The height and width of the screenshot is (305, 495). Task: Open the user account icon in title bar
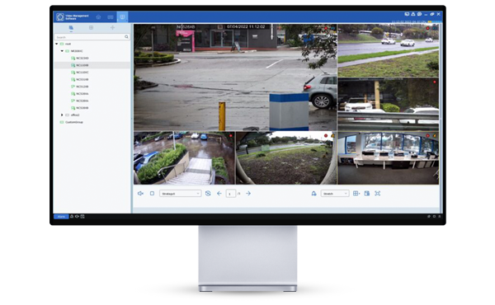pyautogui.click(x=413, y=14)
